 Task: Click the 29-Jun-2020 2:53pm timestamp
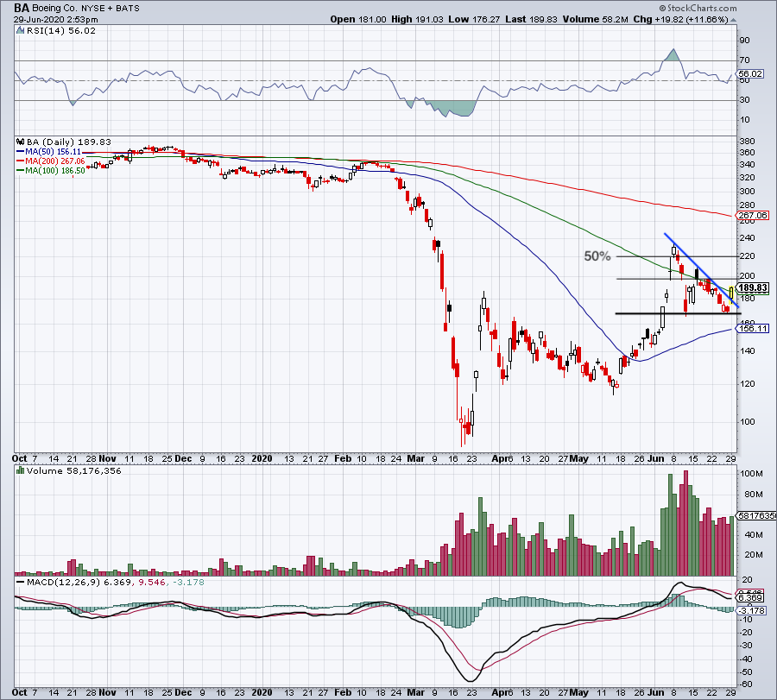point(55,20)
